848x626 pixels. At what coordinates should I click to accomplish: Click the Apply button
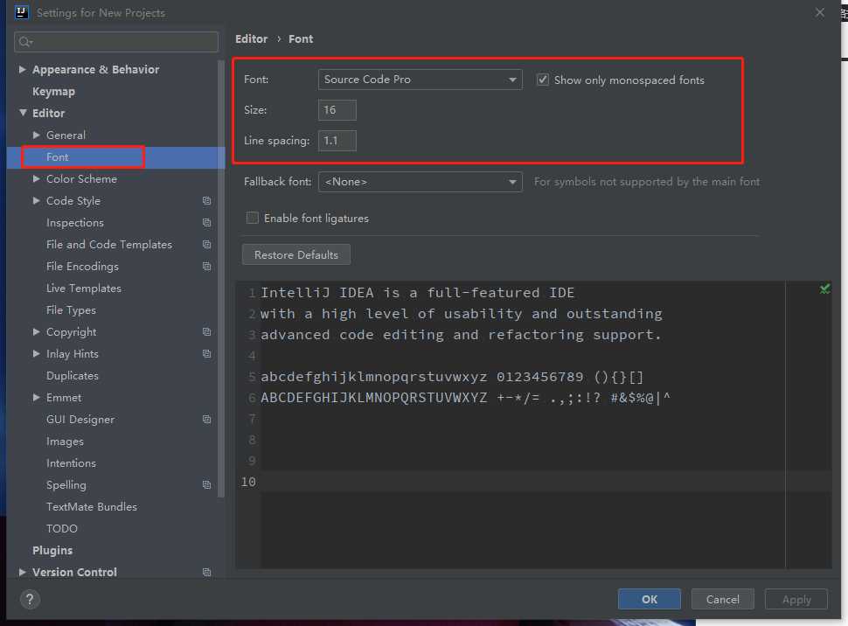click(x=796, y=599)
